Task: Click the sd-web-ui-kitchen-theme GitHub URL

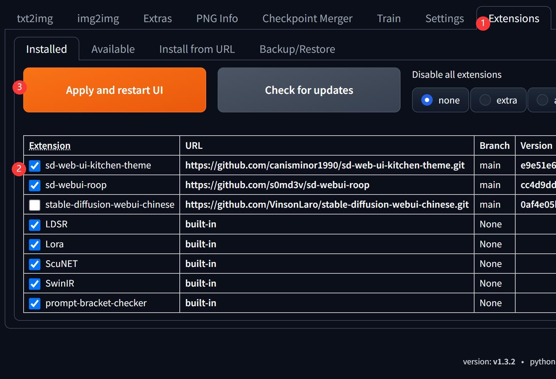Action: click(x=325, y=165)
